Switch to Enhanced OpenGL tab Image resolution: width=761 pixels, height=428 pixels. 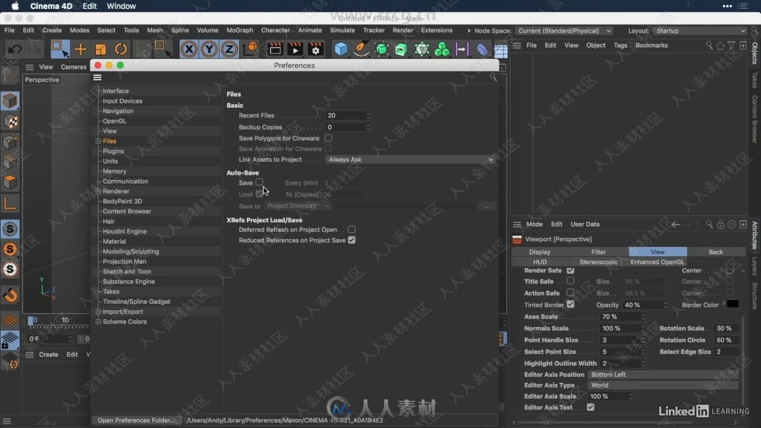point(657,262)
